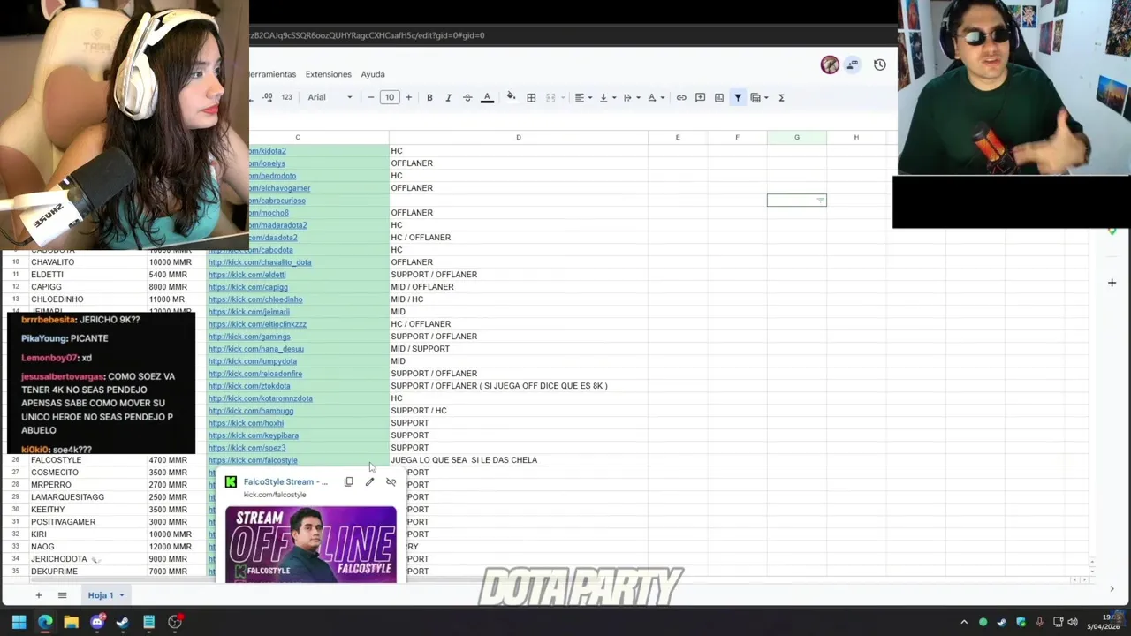1131x636 pixels.
Task: Open the kick.com/chavalito_dota link
Action: click(x=260, y=262)
